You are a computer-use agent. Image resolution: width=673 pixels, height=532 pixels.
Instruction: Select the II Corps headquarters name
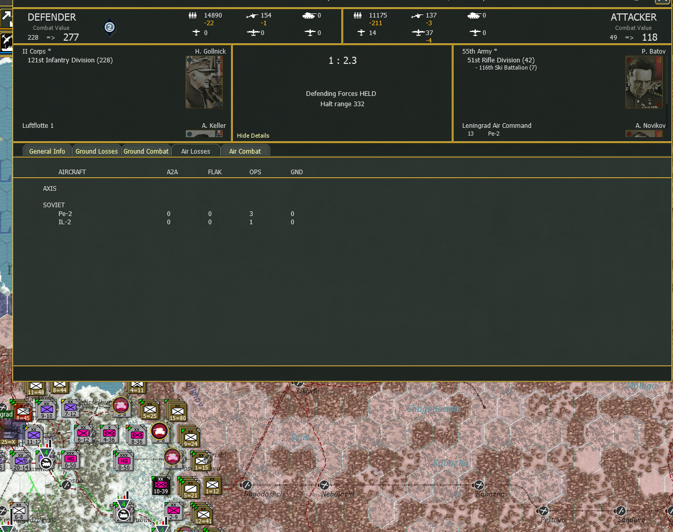point(37,52)
